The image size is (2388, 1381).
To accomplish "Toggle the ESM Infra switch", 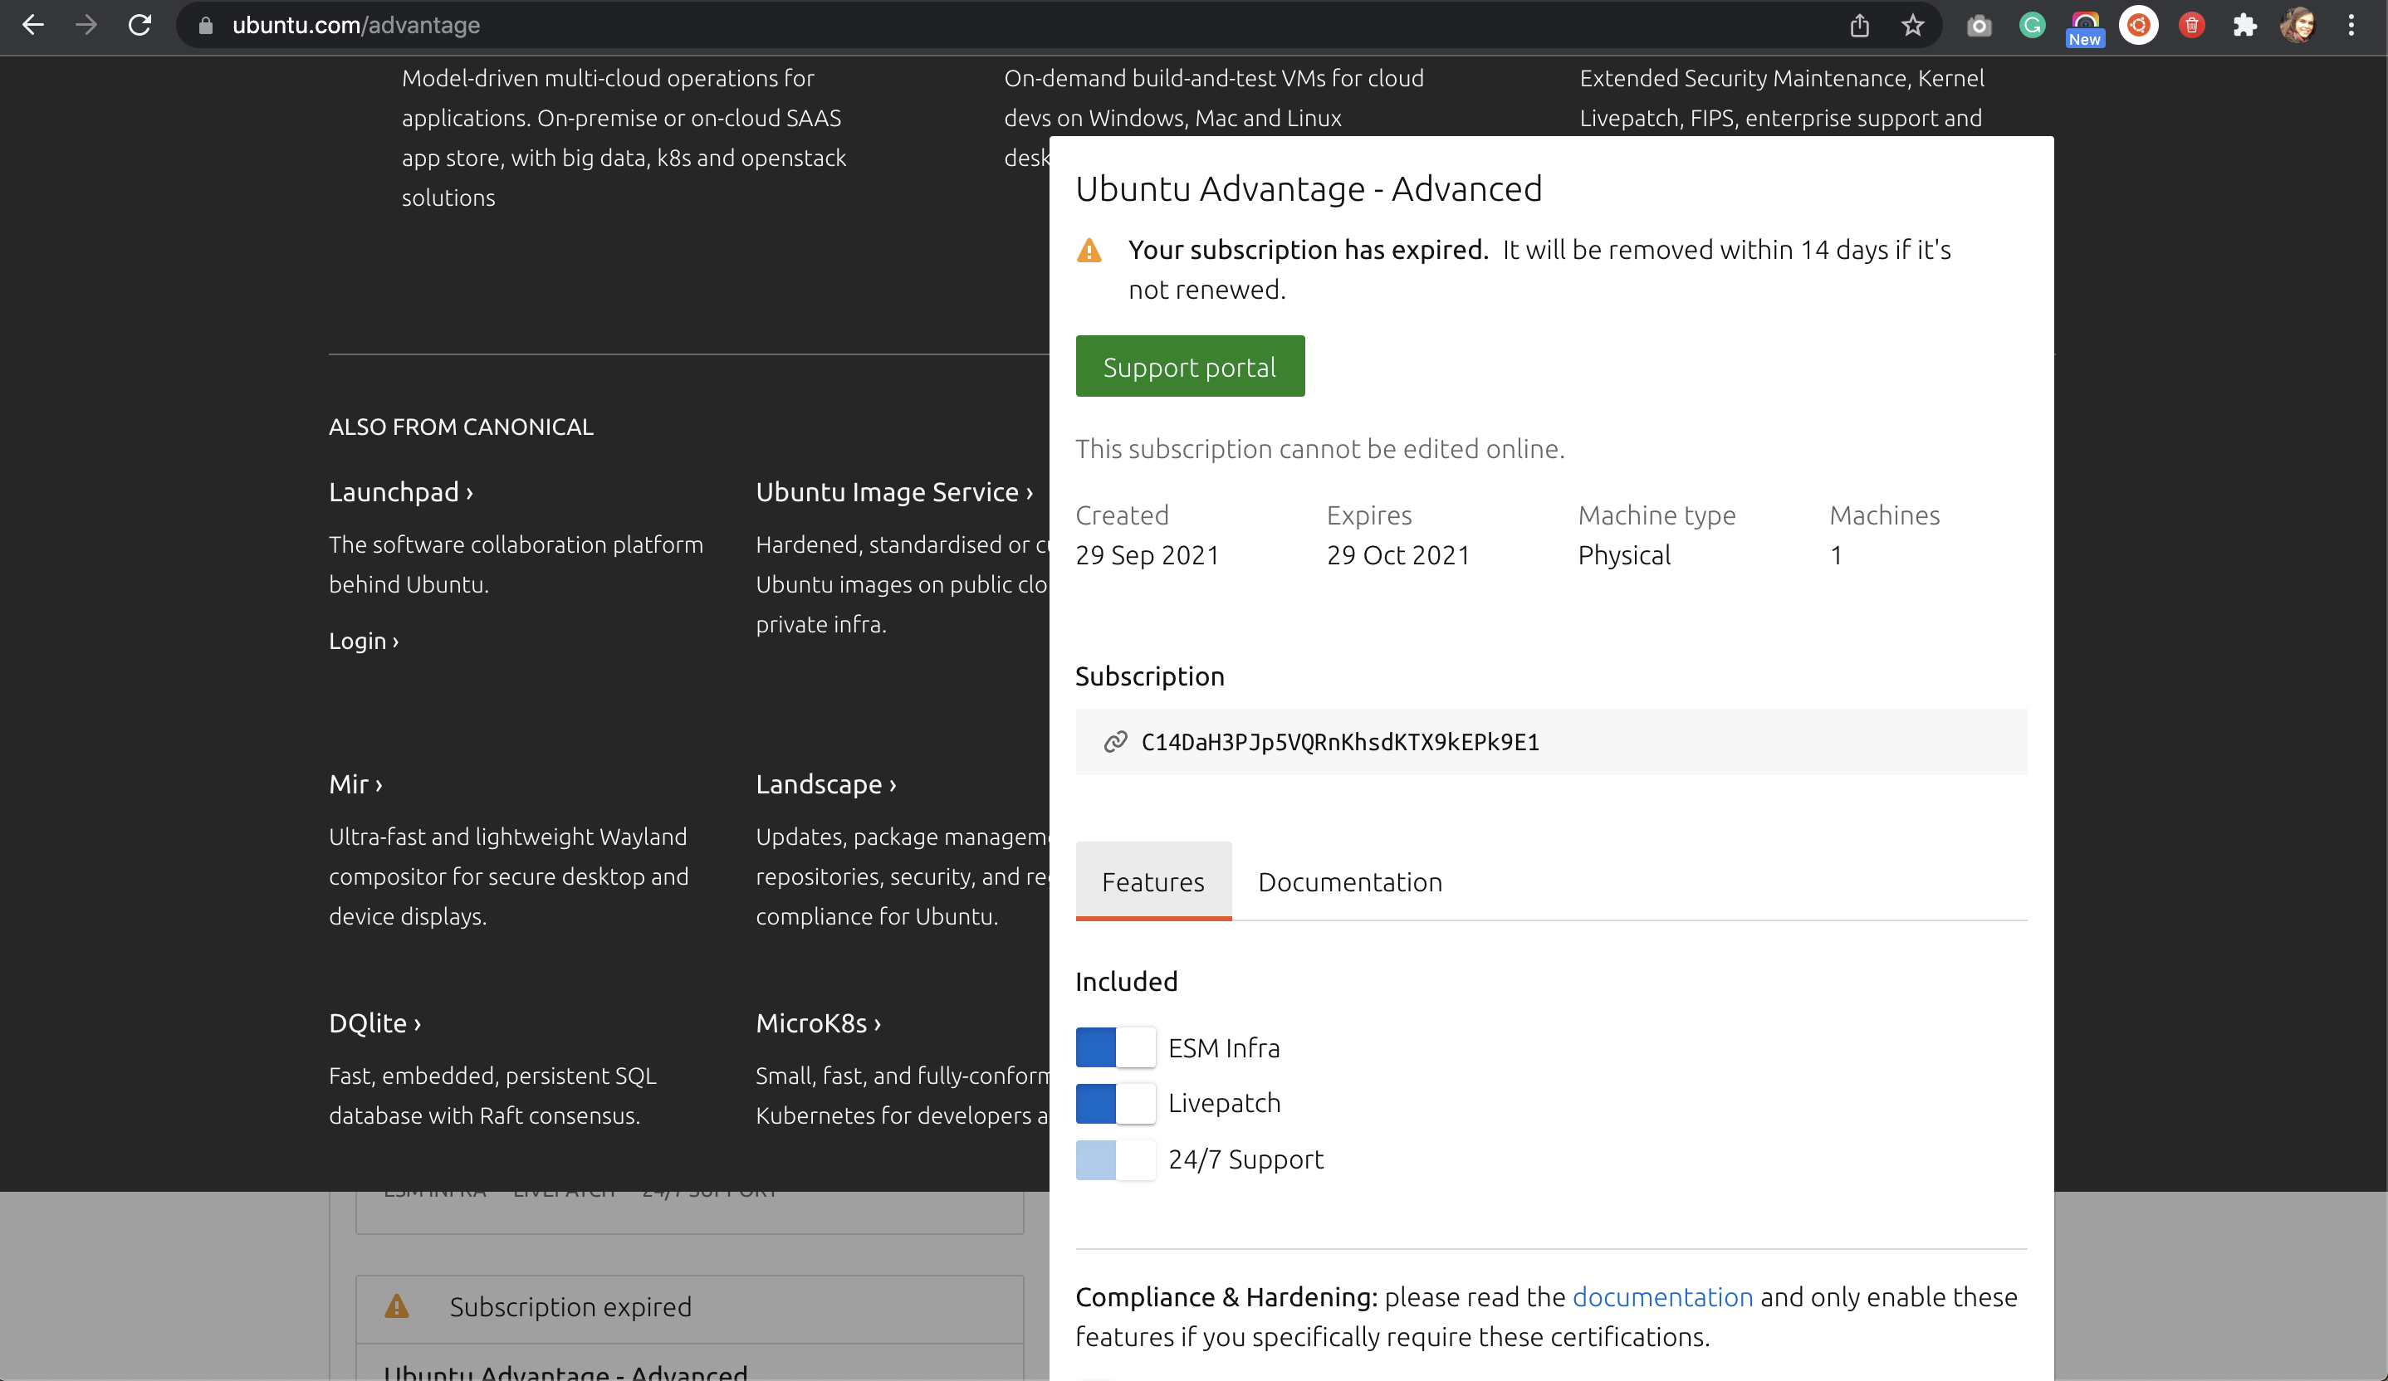I will click(x=1115, y=1047).
